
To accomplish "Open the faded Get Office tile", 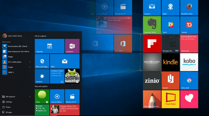I will click(x=123, y=44).
